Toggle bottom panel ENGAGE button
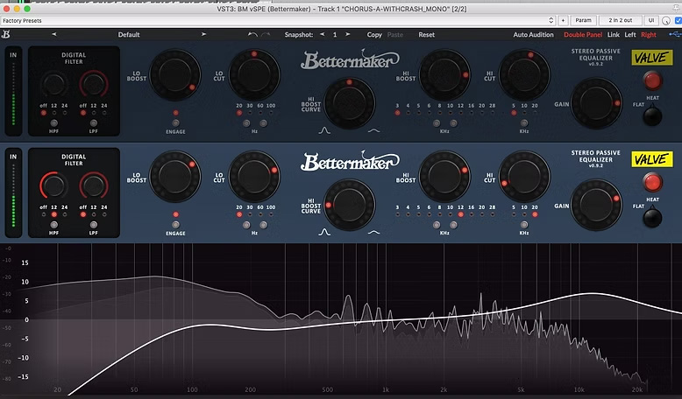The width and height of the screenshot is (682, 399). tap(175, 225)
